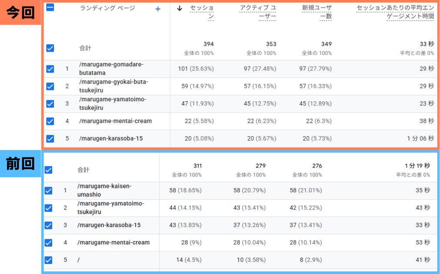Click the 58 (18.65%) sessions cell
This screenshot has width=440, height=274.
coord(185,190)
